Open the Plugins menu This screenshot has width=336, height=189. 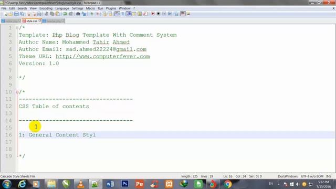(111, 8)
